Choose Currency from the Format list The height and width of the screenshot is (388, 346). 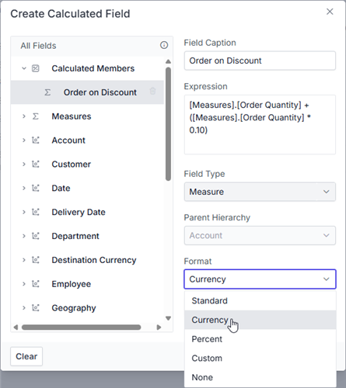(x=260, y=320)
